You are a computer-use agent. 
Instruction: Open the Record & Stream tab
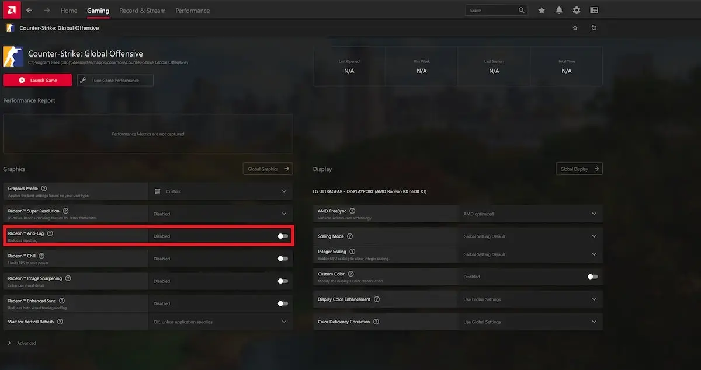tap(143, 11)
